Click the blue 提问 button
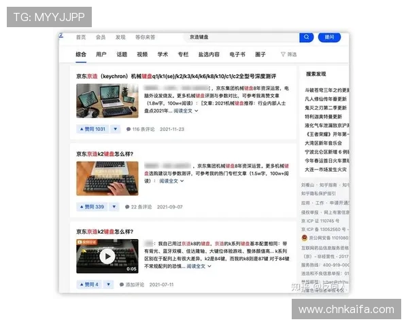 click(x=329, y=37)
